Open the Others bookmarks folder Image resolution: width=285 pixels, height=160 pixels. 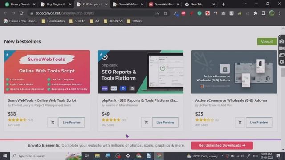coord(134,21)
